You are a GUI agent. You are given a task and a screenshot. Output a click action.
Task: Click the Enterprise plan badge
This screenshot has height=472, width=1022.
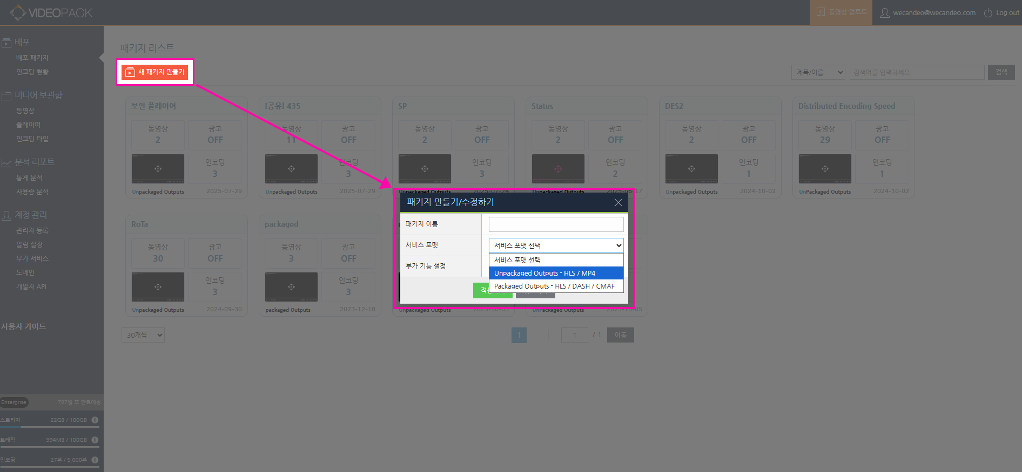click(x=14, y=402)
